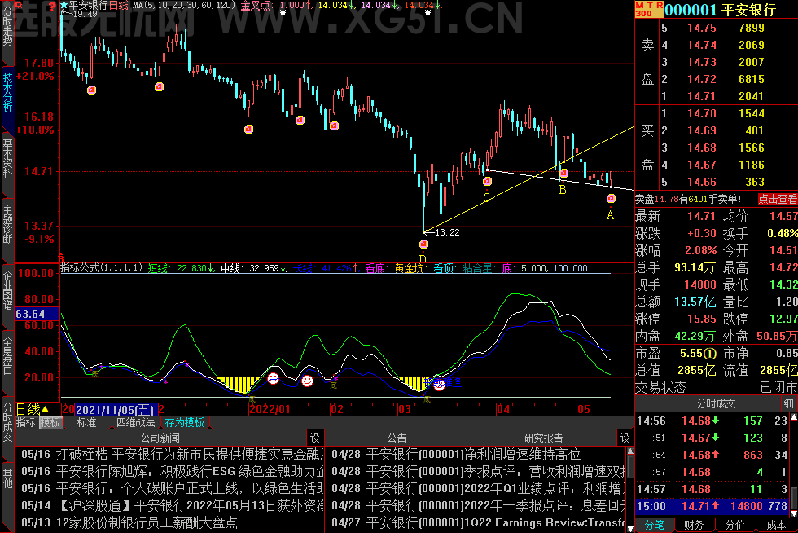Select 成本 bottom tab

point(775,526)
